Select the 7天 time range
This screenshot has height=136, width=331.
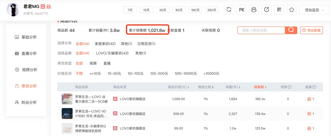click(130, 10)
